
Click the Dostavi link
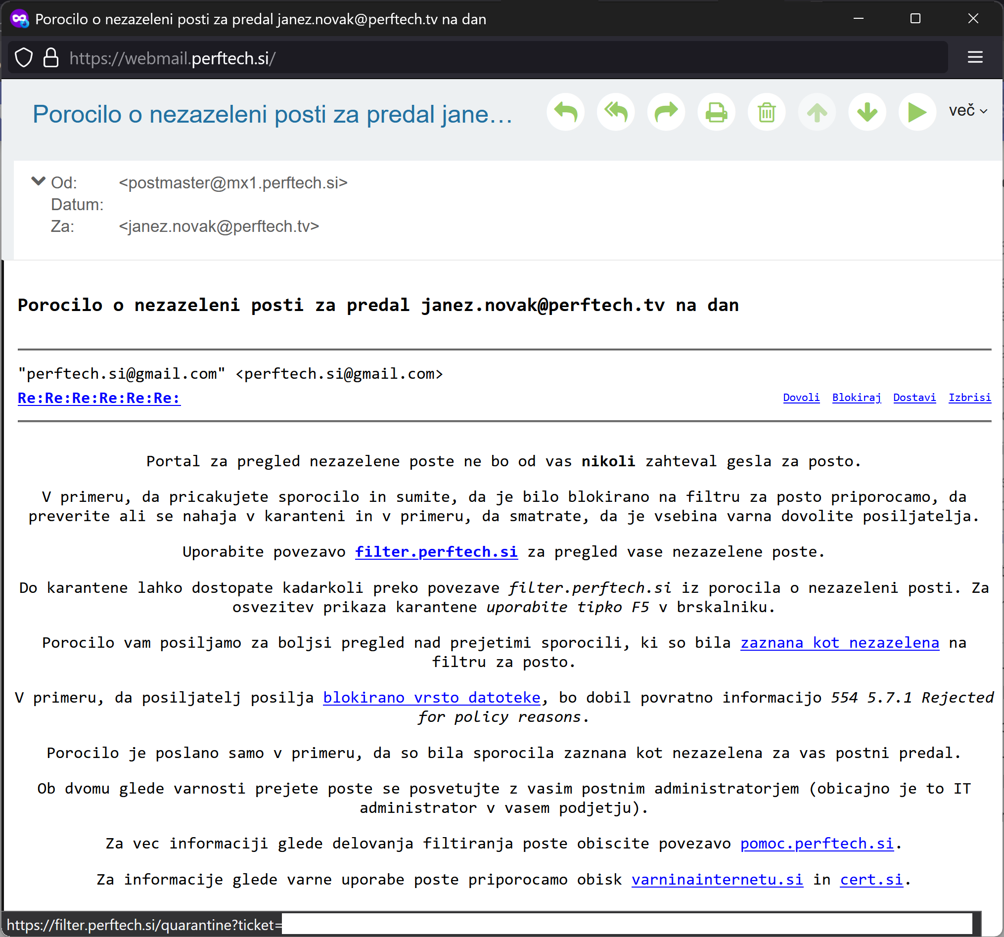tap(914, 398)
